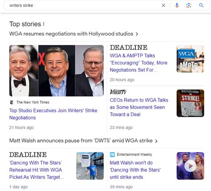Click the '1 day ago' timestamp
Screen dimensions: 211x191
pyautogui.click(x=19, y=187)
